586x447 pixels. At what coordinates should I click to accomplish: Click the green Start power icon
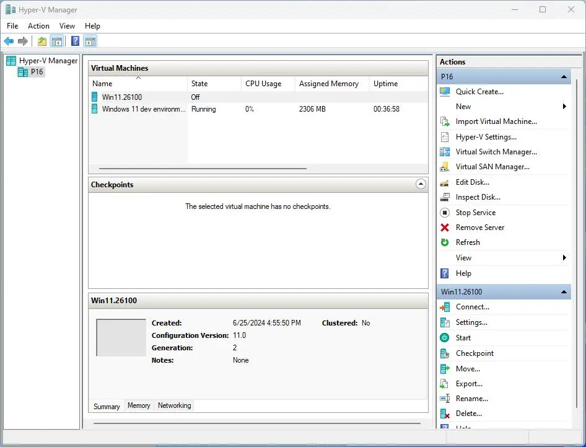(445, 338)
